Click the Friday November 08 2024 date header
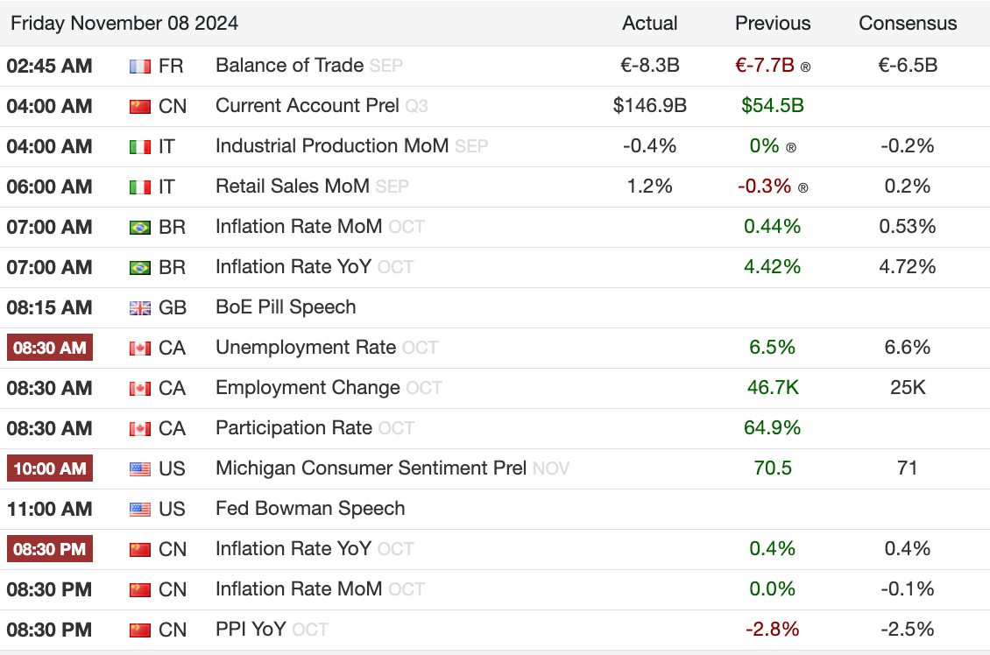 [124, 24]
